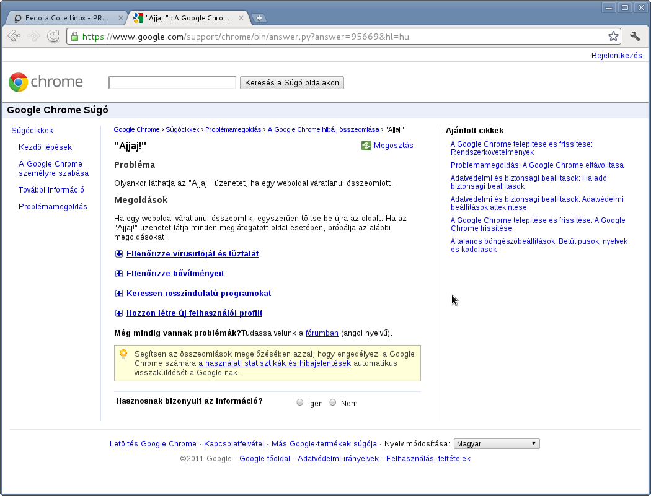Maximize the browser window
This screenshot has width=651, height=496.
pyautogui.click(x=625, y=7)
